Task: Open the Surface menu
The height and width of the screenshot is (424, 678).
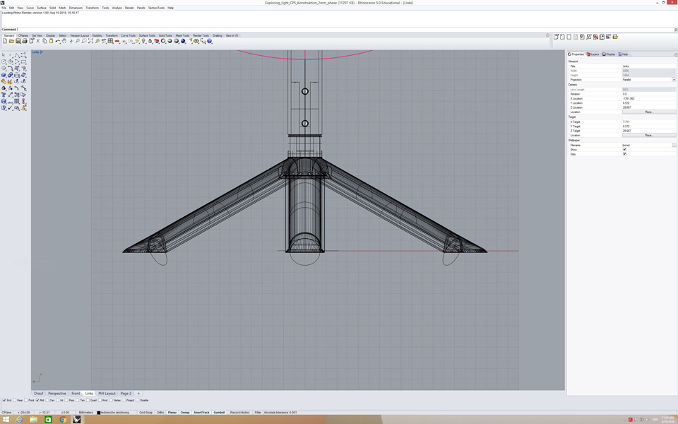Action: coord(42,8)
